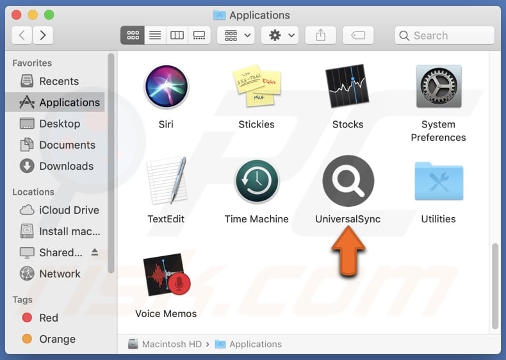The width and height of the screenshot is (506, 360).
Task: Switch to column view
Action: [177, 35]
